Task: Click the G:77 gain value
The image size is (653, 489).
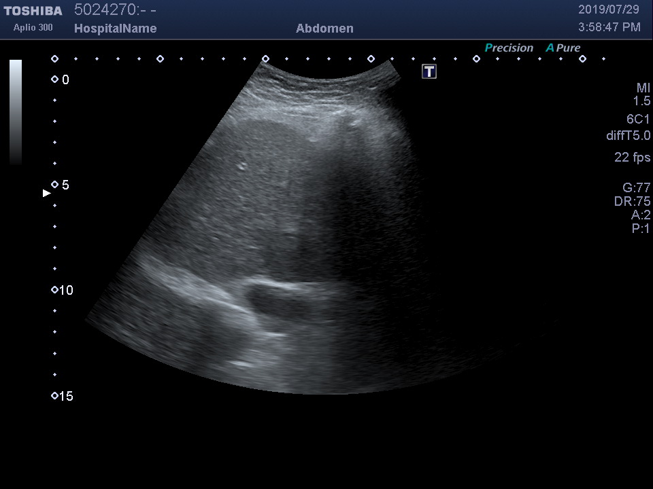Action: click(x=637, y=187)
